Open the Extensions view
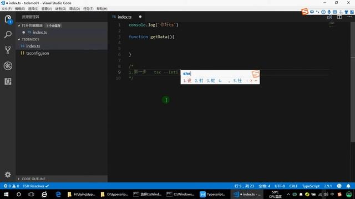The width and height of the screenshot is (355, 199). [8, 81]
